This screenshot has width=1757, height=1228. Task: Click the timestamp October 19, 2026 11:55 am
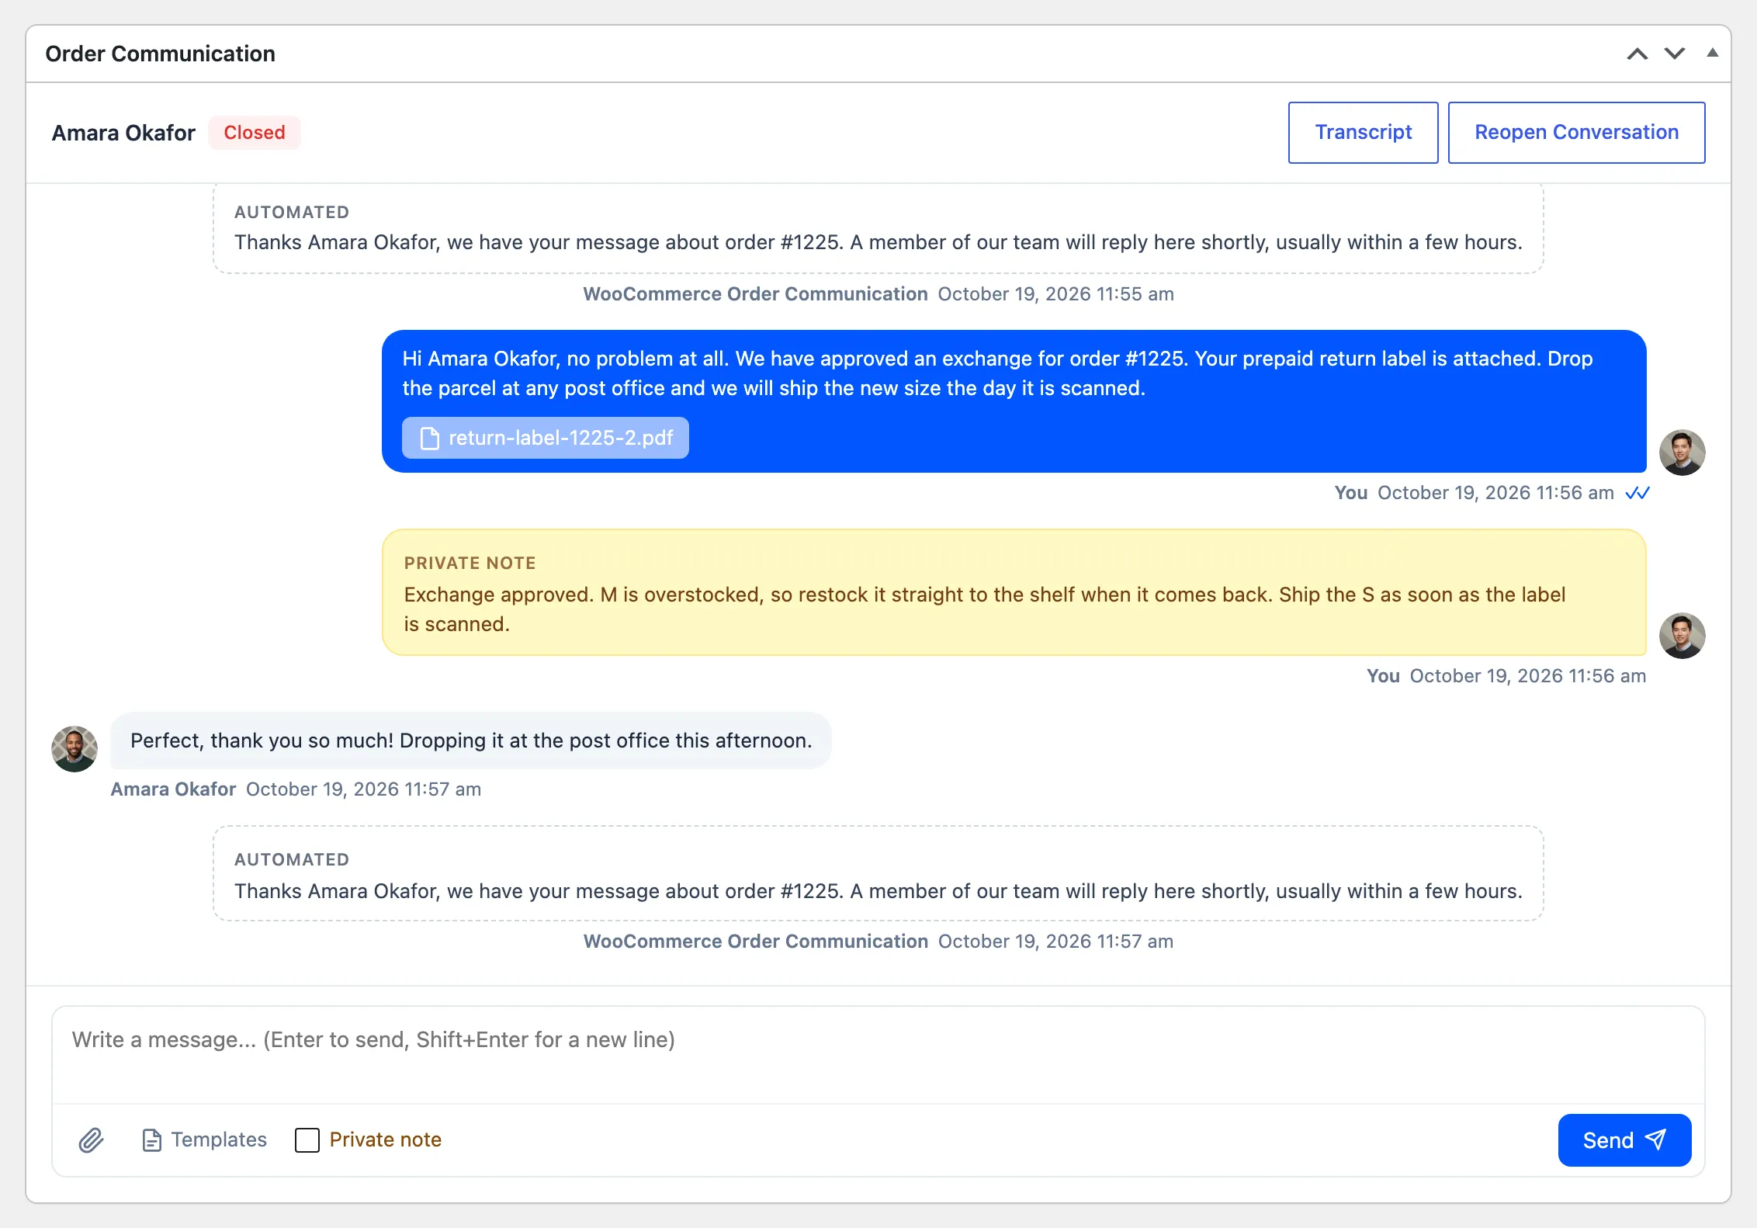[x=1056, y=294]
